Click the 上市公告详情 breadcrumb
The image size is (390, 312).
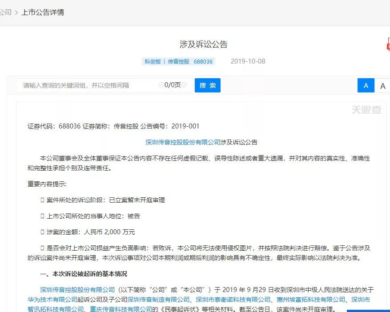pyautogui.click(x=43, y=12)
